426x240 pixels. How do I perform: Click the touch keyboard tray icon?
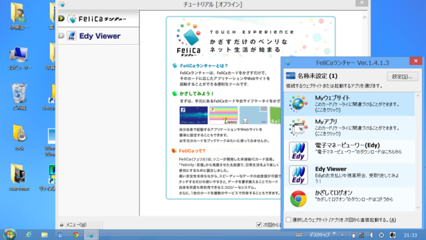pyautogui.click(x=299, y=235)
